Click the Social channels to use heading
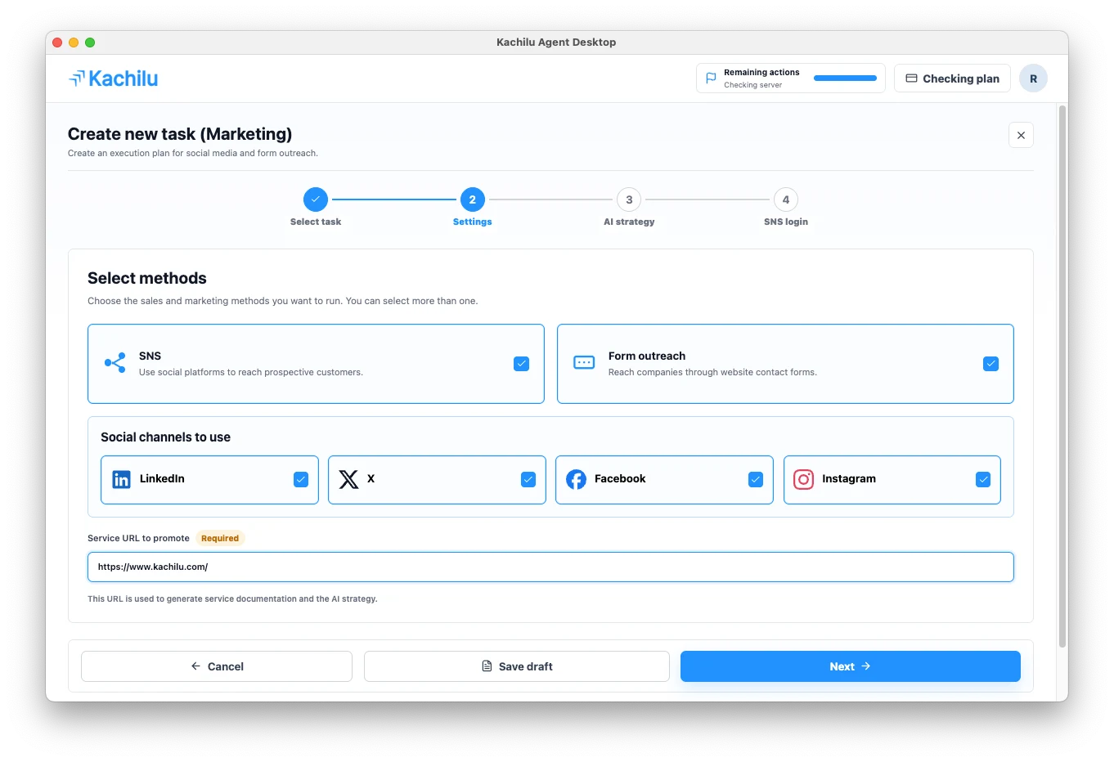The image size is (1114, 762). (x=165, y=437)
